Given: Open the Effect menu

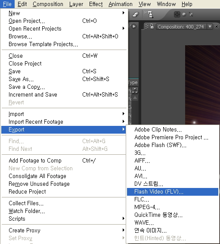Looking at the screenshot, I should pyautogui.click(x=96, y=4).
